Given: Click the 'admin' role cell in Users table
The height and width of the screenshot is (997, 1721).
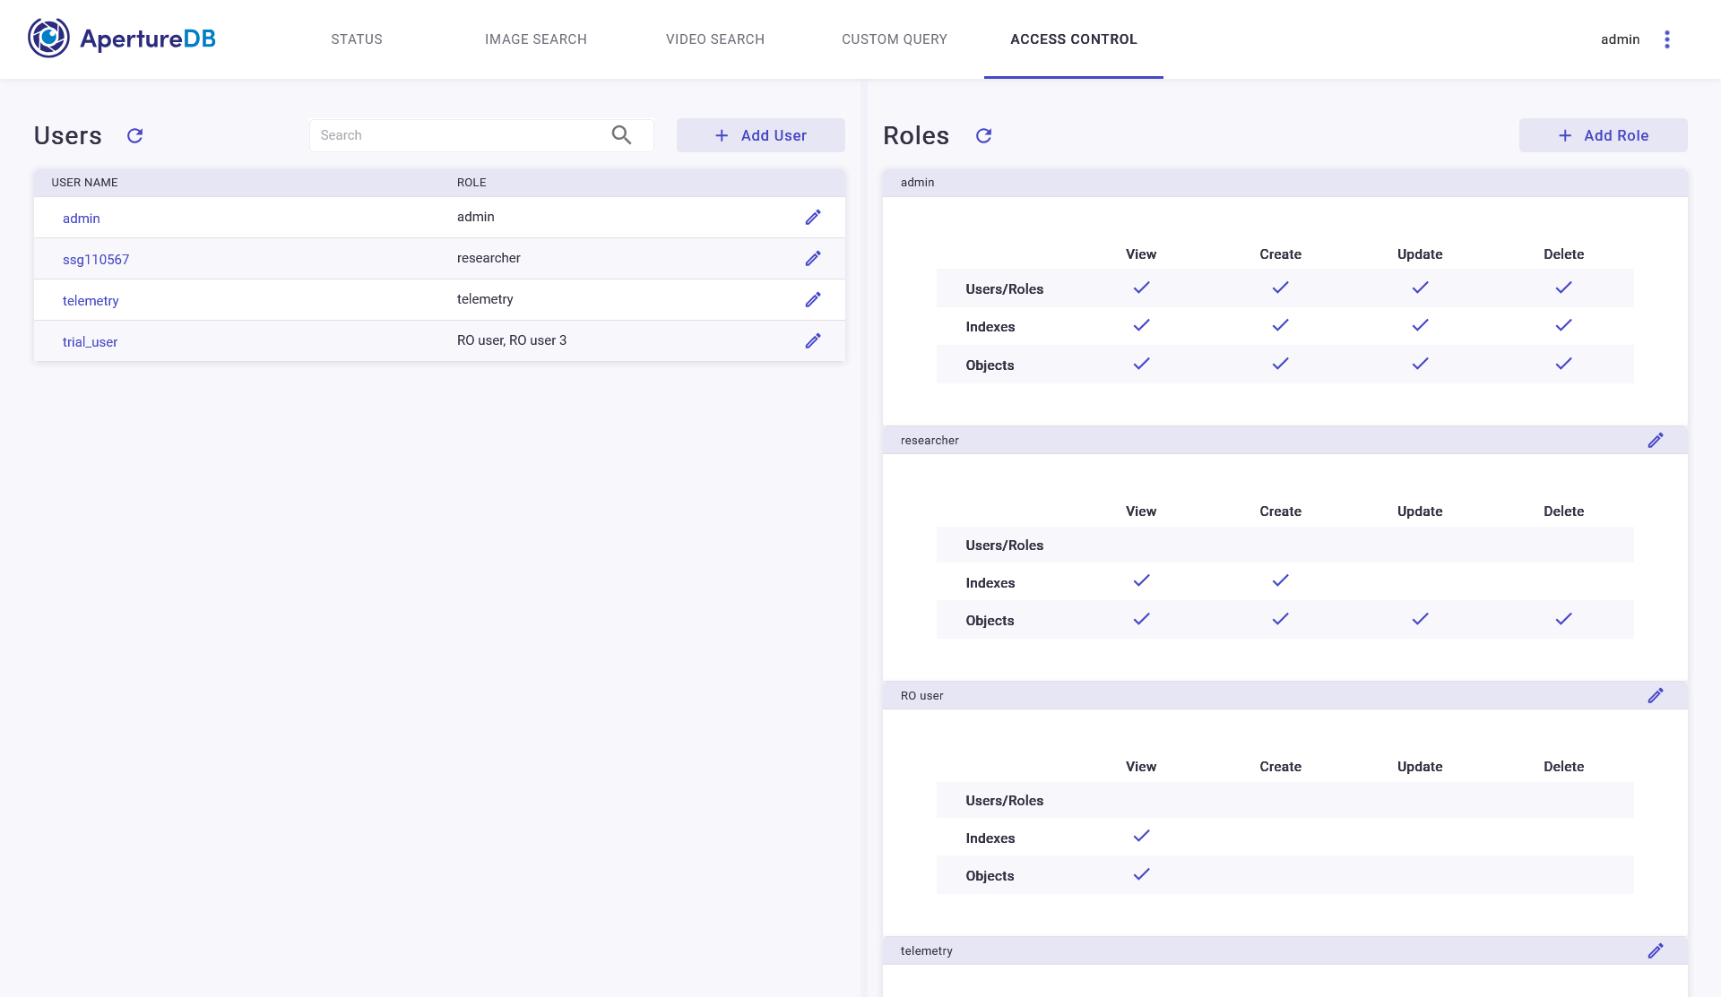Looking at the screenshot, I should pos(476,217).
